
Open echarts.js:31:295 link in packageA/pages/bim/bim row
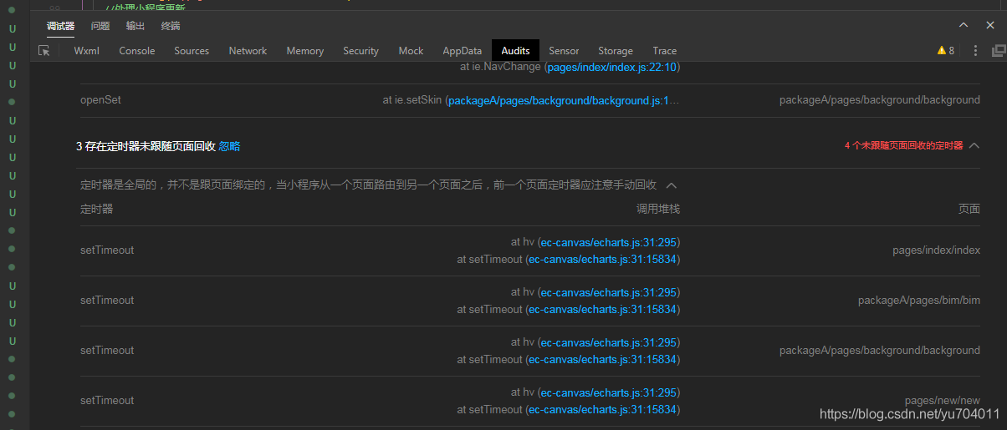(608, 292)
